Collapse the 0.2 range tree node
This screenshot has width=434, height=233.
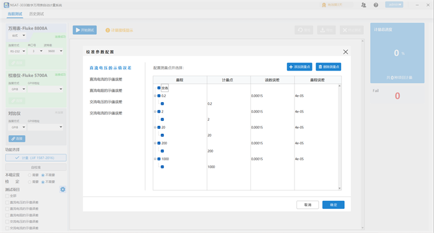[x=155, y=96]
